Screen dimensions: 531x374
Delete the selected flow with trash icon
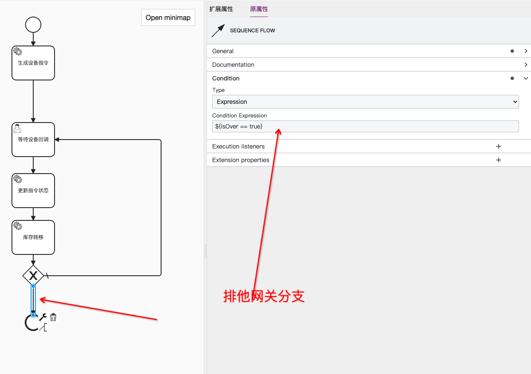click(53, 317)
